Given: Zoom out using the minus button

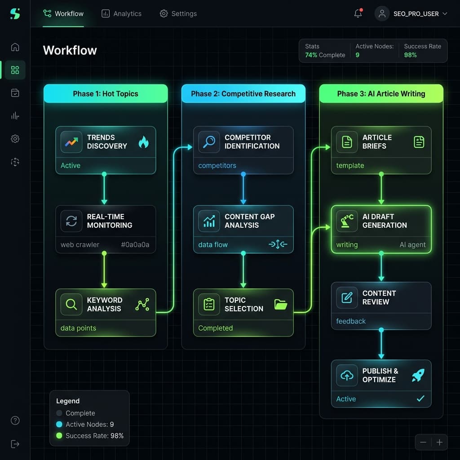Looking at the screenshot, I should click(x=423, y=442).
